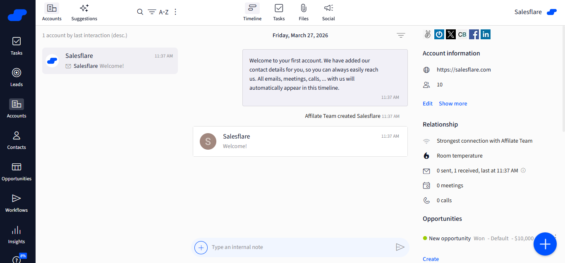
Task: Click Edit under Account information
Action: coord(428,104)
